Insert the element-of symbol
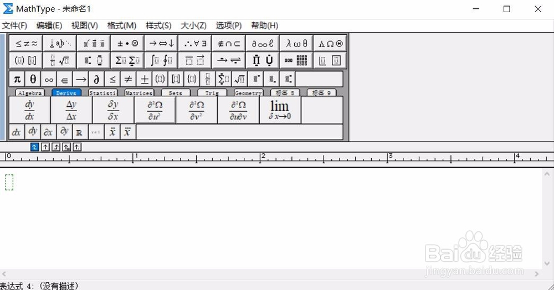The width and height of the screenshot is (554, 290). pyautogui.click(x=65, y=79)
